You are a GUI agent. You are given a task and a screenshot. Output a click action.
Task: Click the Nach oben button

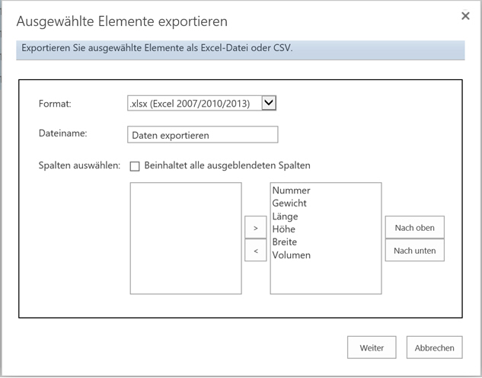(x=415, y=227)
